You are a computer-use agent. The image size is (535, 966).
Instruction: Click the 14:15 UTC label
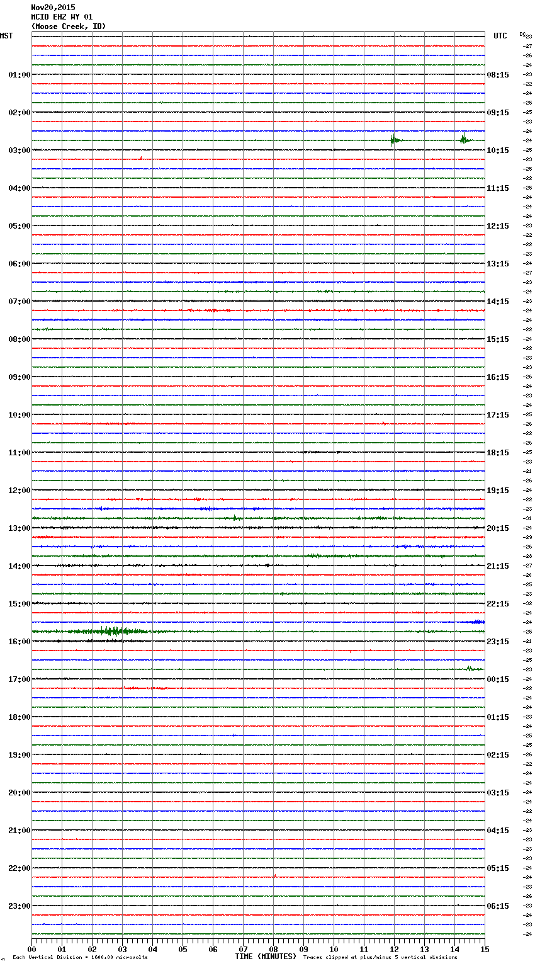click(498, 302)
